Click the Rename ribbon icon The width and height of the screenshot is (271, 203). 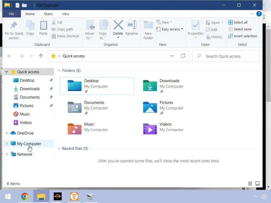click(132, 25)
